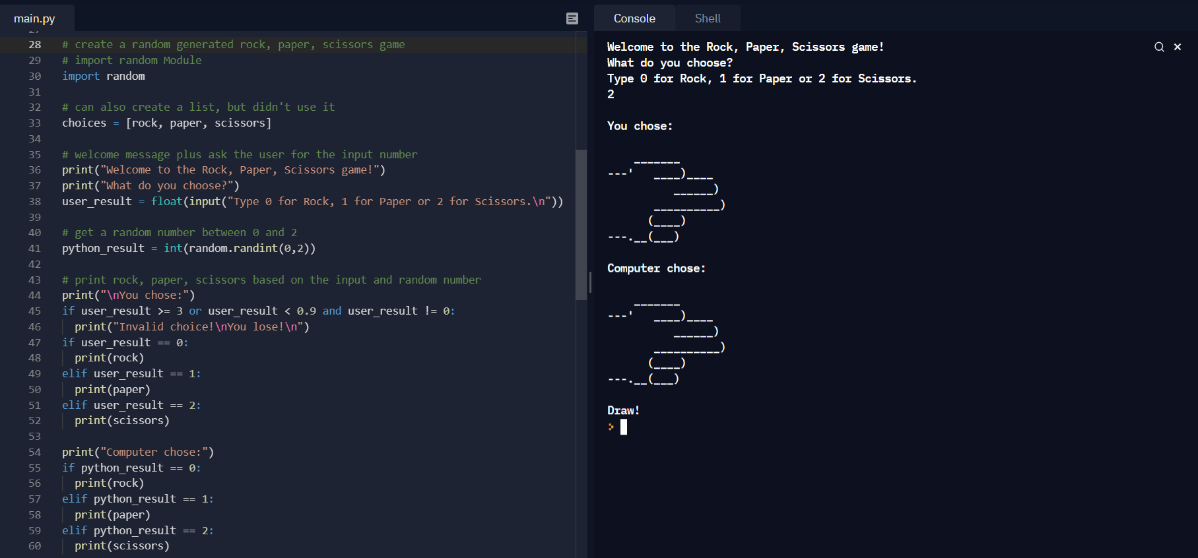Click the editor's vertical scrollbar thumb
The image size is (1198, 558).
(582, 224)
